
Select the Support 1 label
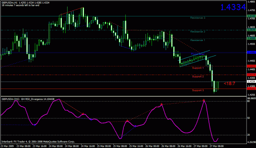click(198, 68)
